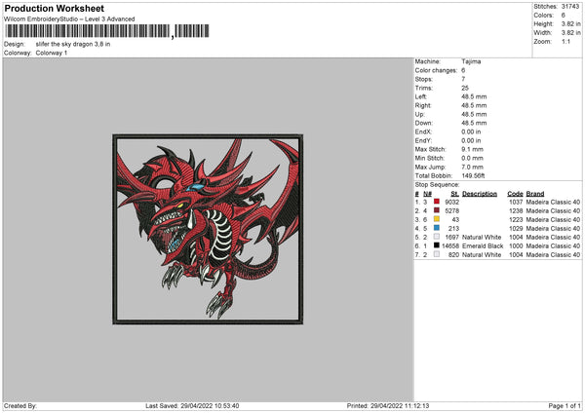The height and width of the screenshot is (413, 585).
Task: Click the Emerald Black description
Action: [x=483, y=246]
